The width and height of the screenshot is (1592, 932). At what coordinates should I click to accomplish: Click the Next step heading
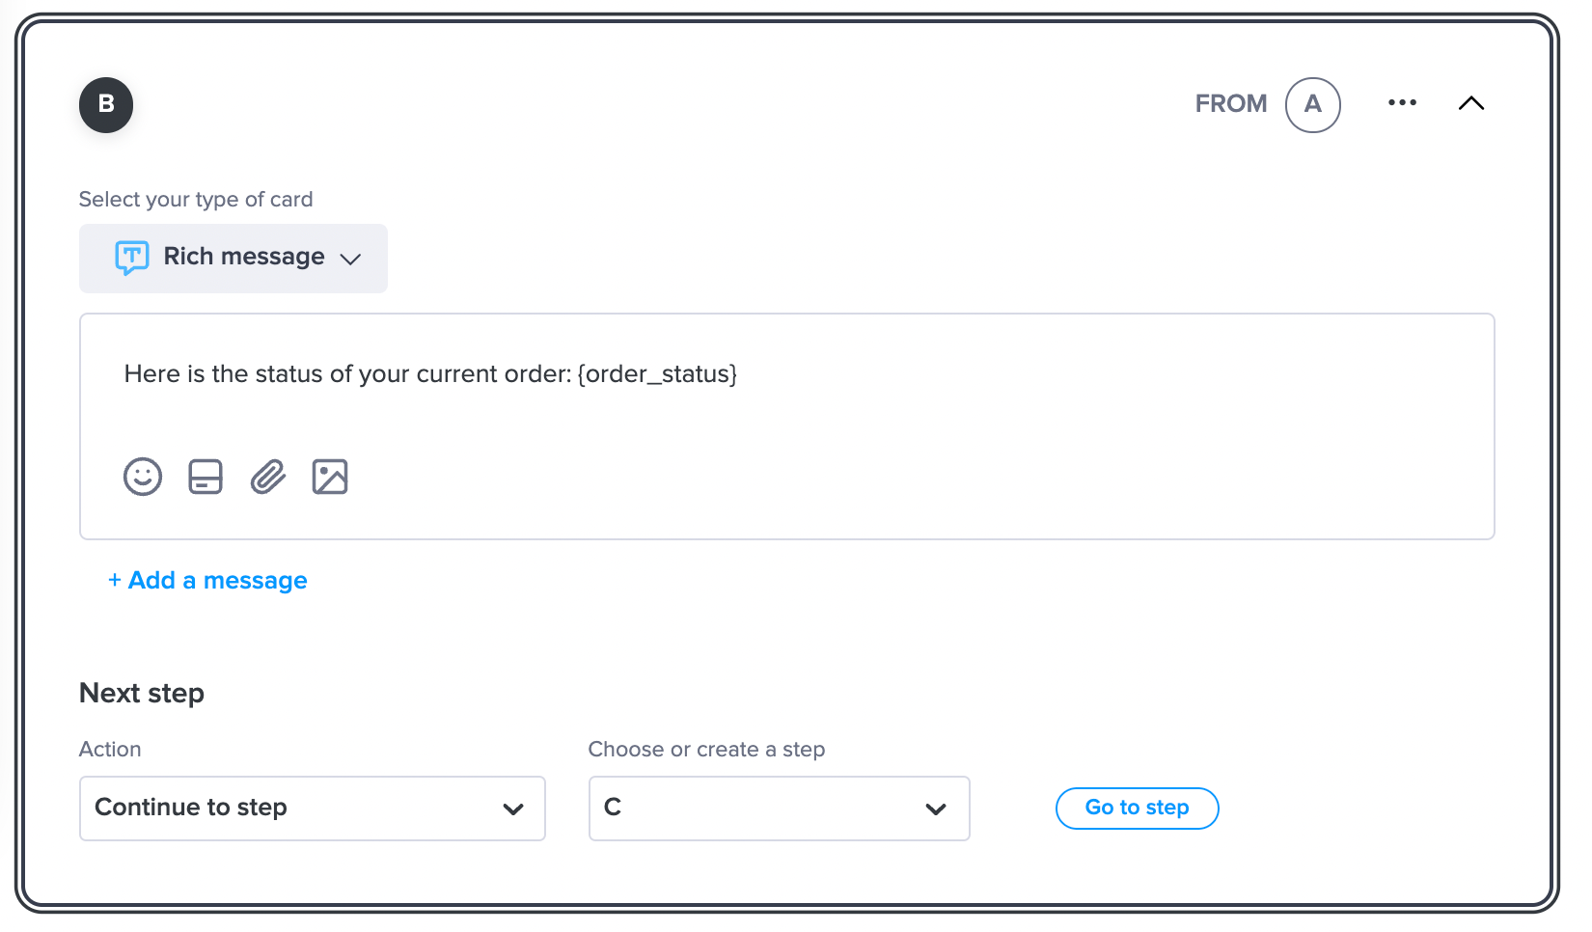(x=142, y=694)
